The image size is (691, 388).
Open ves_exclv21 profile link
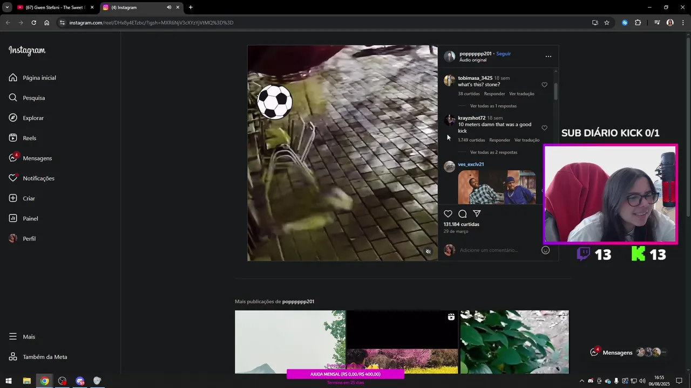(471, 164)
